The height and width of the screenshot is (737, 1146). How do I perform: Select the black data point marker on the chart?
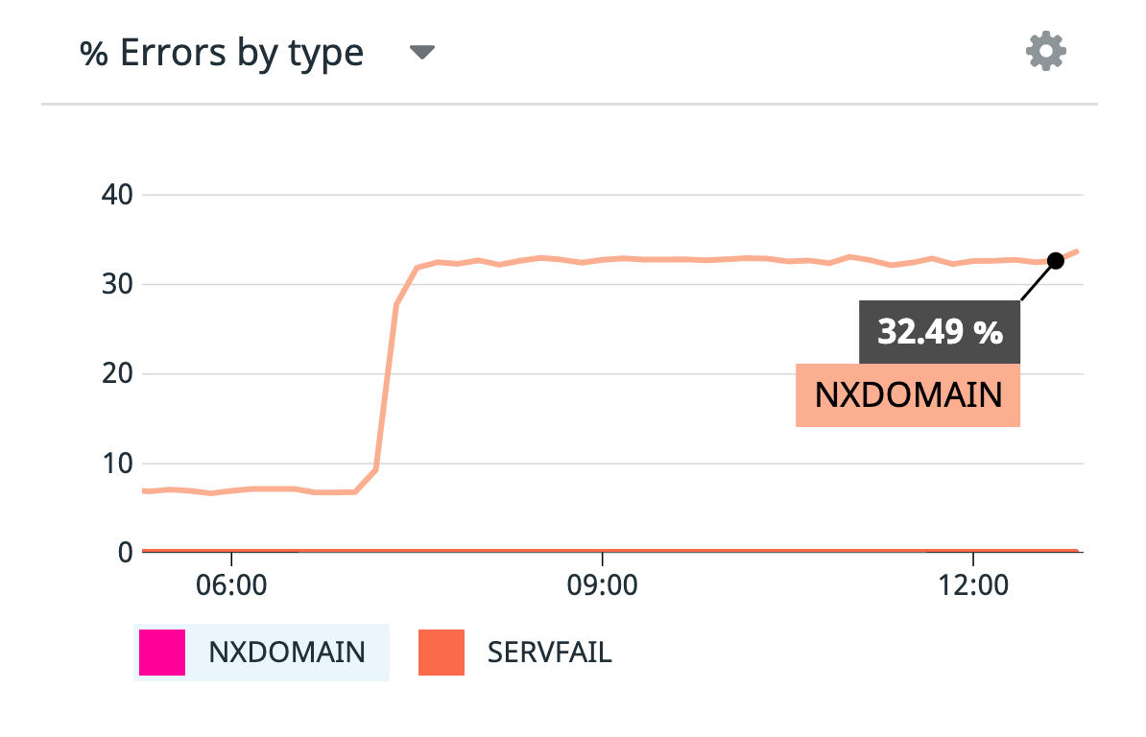1057,259
